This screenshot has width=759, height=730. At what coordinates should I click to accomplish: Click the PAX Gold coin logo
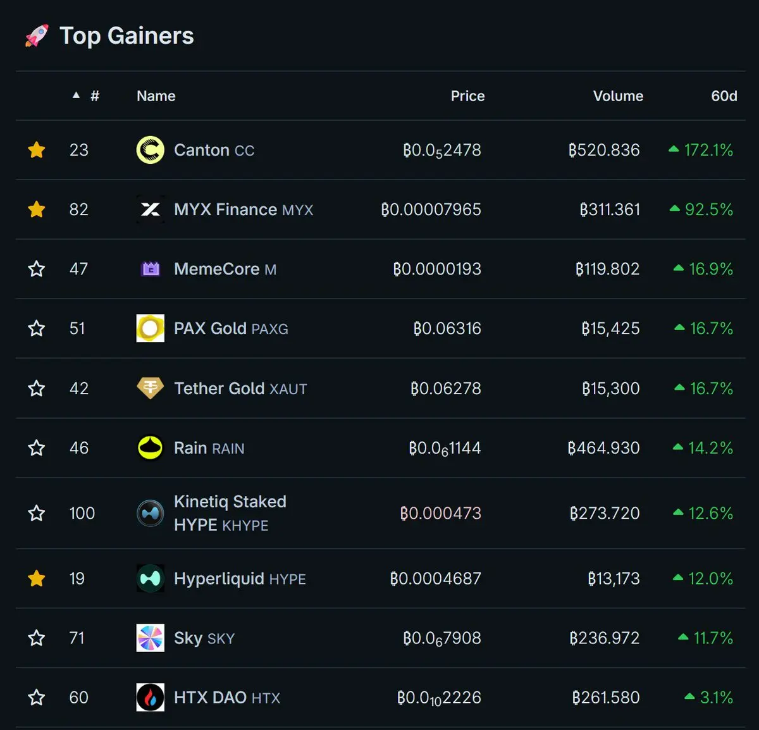click(x=151, y=328)
